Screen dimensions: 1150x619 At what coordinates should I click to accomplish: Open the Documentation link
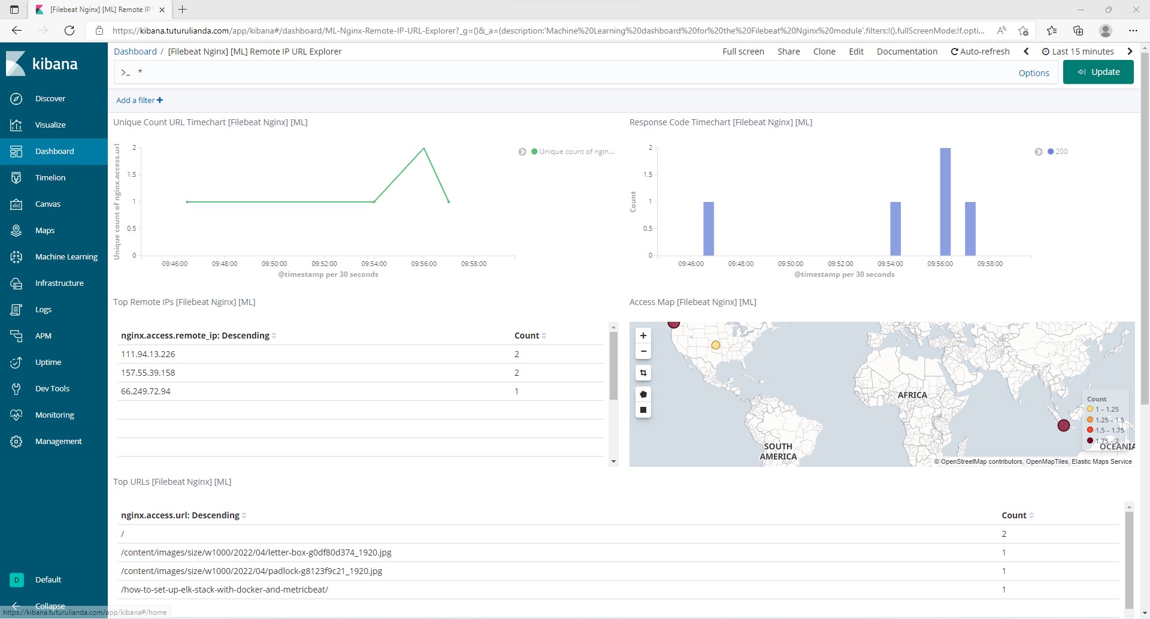tap(907, 52)
